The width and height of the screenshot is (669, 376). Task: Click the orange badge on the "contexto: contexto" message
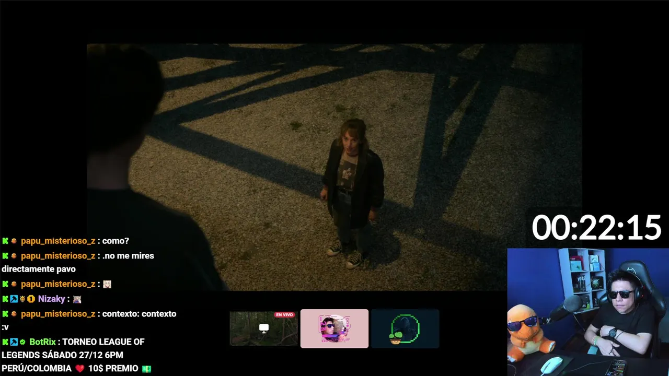point(14,314)
